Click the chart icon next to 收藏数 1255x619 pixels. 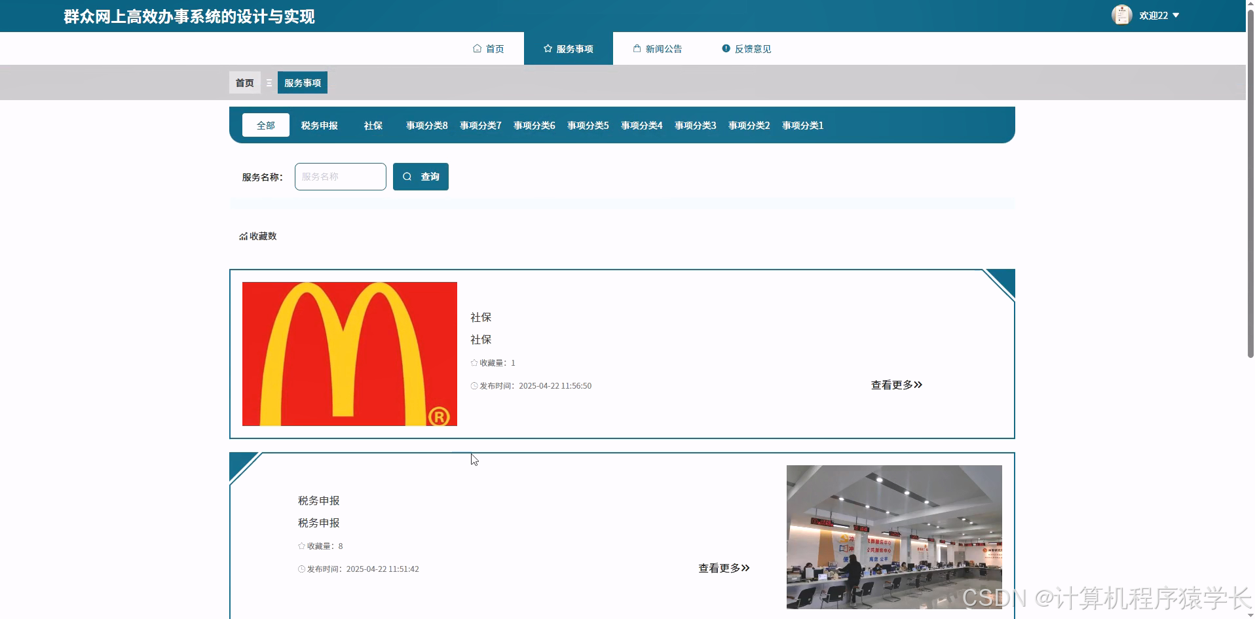coord(242,236)
